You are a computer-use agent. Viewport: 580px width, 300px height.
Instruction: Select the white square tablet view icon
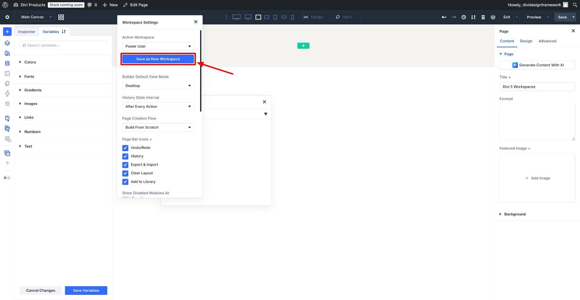click(258, 17)
